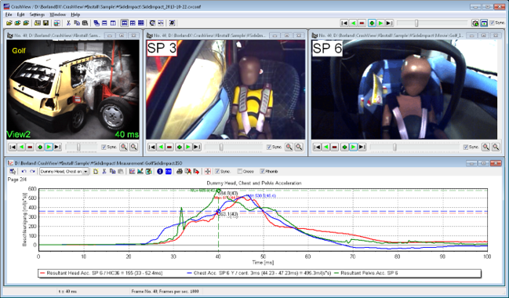Toggle Sync checkbox in SP 3 video window

(274, 147)
